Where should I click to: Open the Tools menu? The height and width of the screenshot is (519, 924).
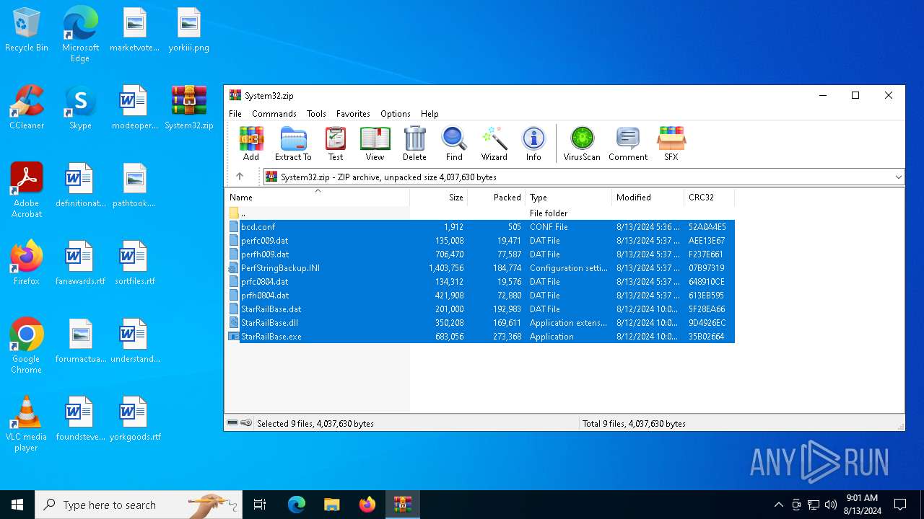point(316,114)
